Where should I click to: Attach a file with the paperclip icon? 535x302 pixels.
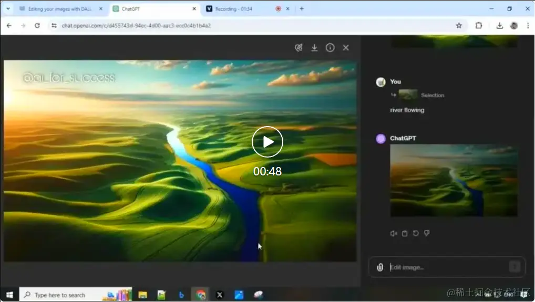point(380,267)
